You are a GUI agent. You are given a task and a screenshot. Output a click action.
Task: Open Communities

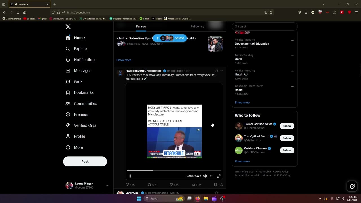pos(81,103)
